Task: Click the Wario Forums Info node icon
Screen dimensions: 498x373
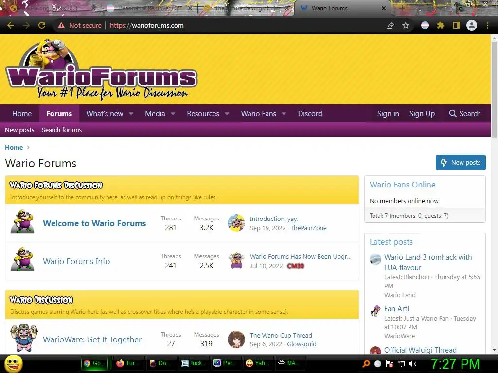Action: pos(22,259)
